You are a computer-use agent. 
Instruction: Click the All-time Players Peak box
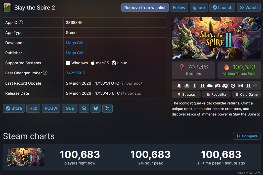(x=239, y=70)
